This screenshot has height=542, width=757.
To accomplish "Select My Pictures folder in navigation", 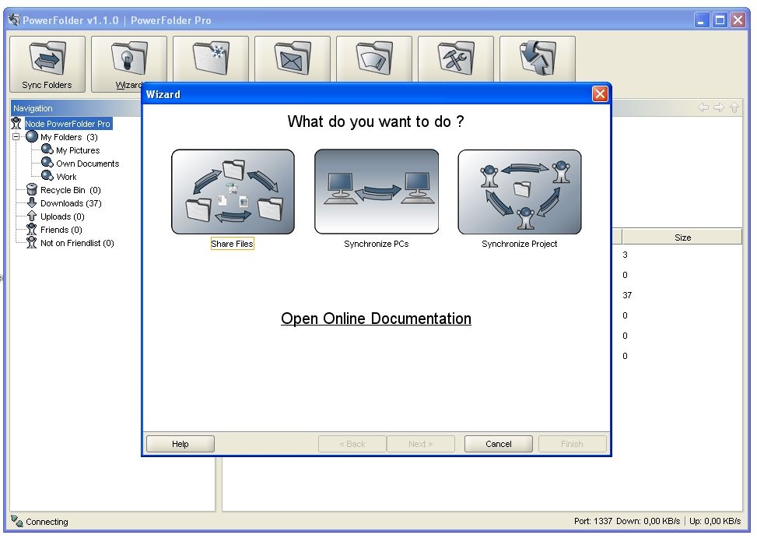I will click(77, 150).
